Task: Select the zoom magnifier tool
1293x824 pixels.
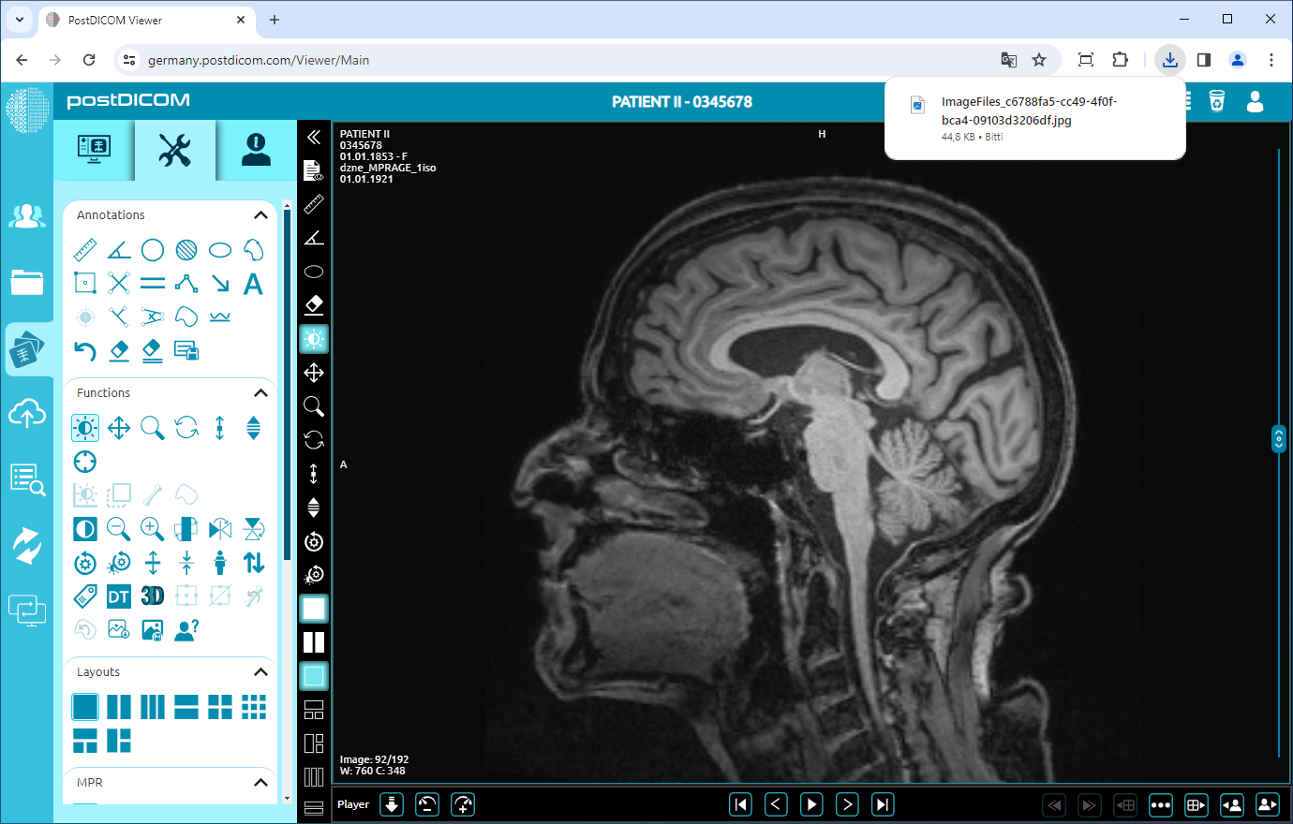Action: point(152,427)
